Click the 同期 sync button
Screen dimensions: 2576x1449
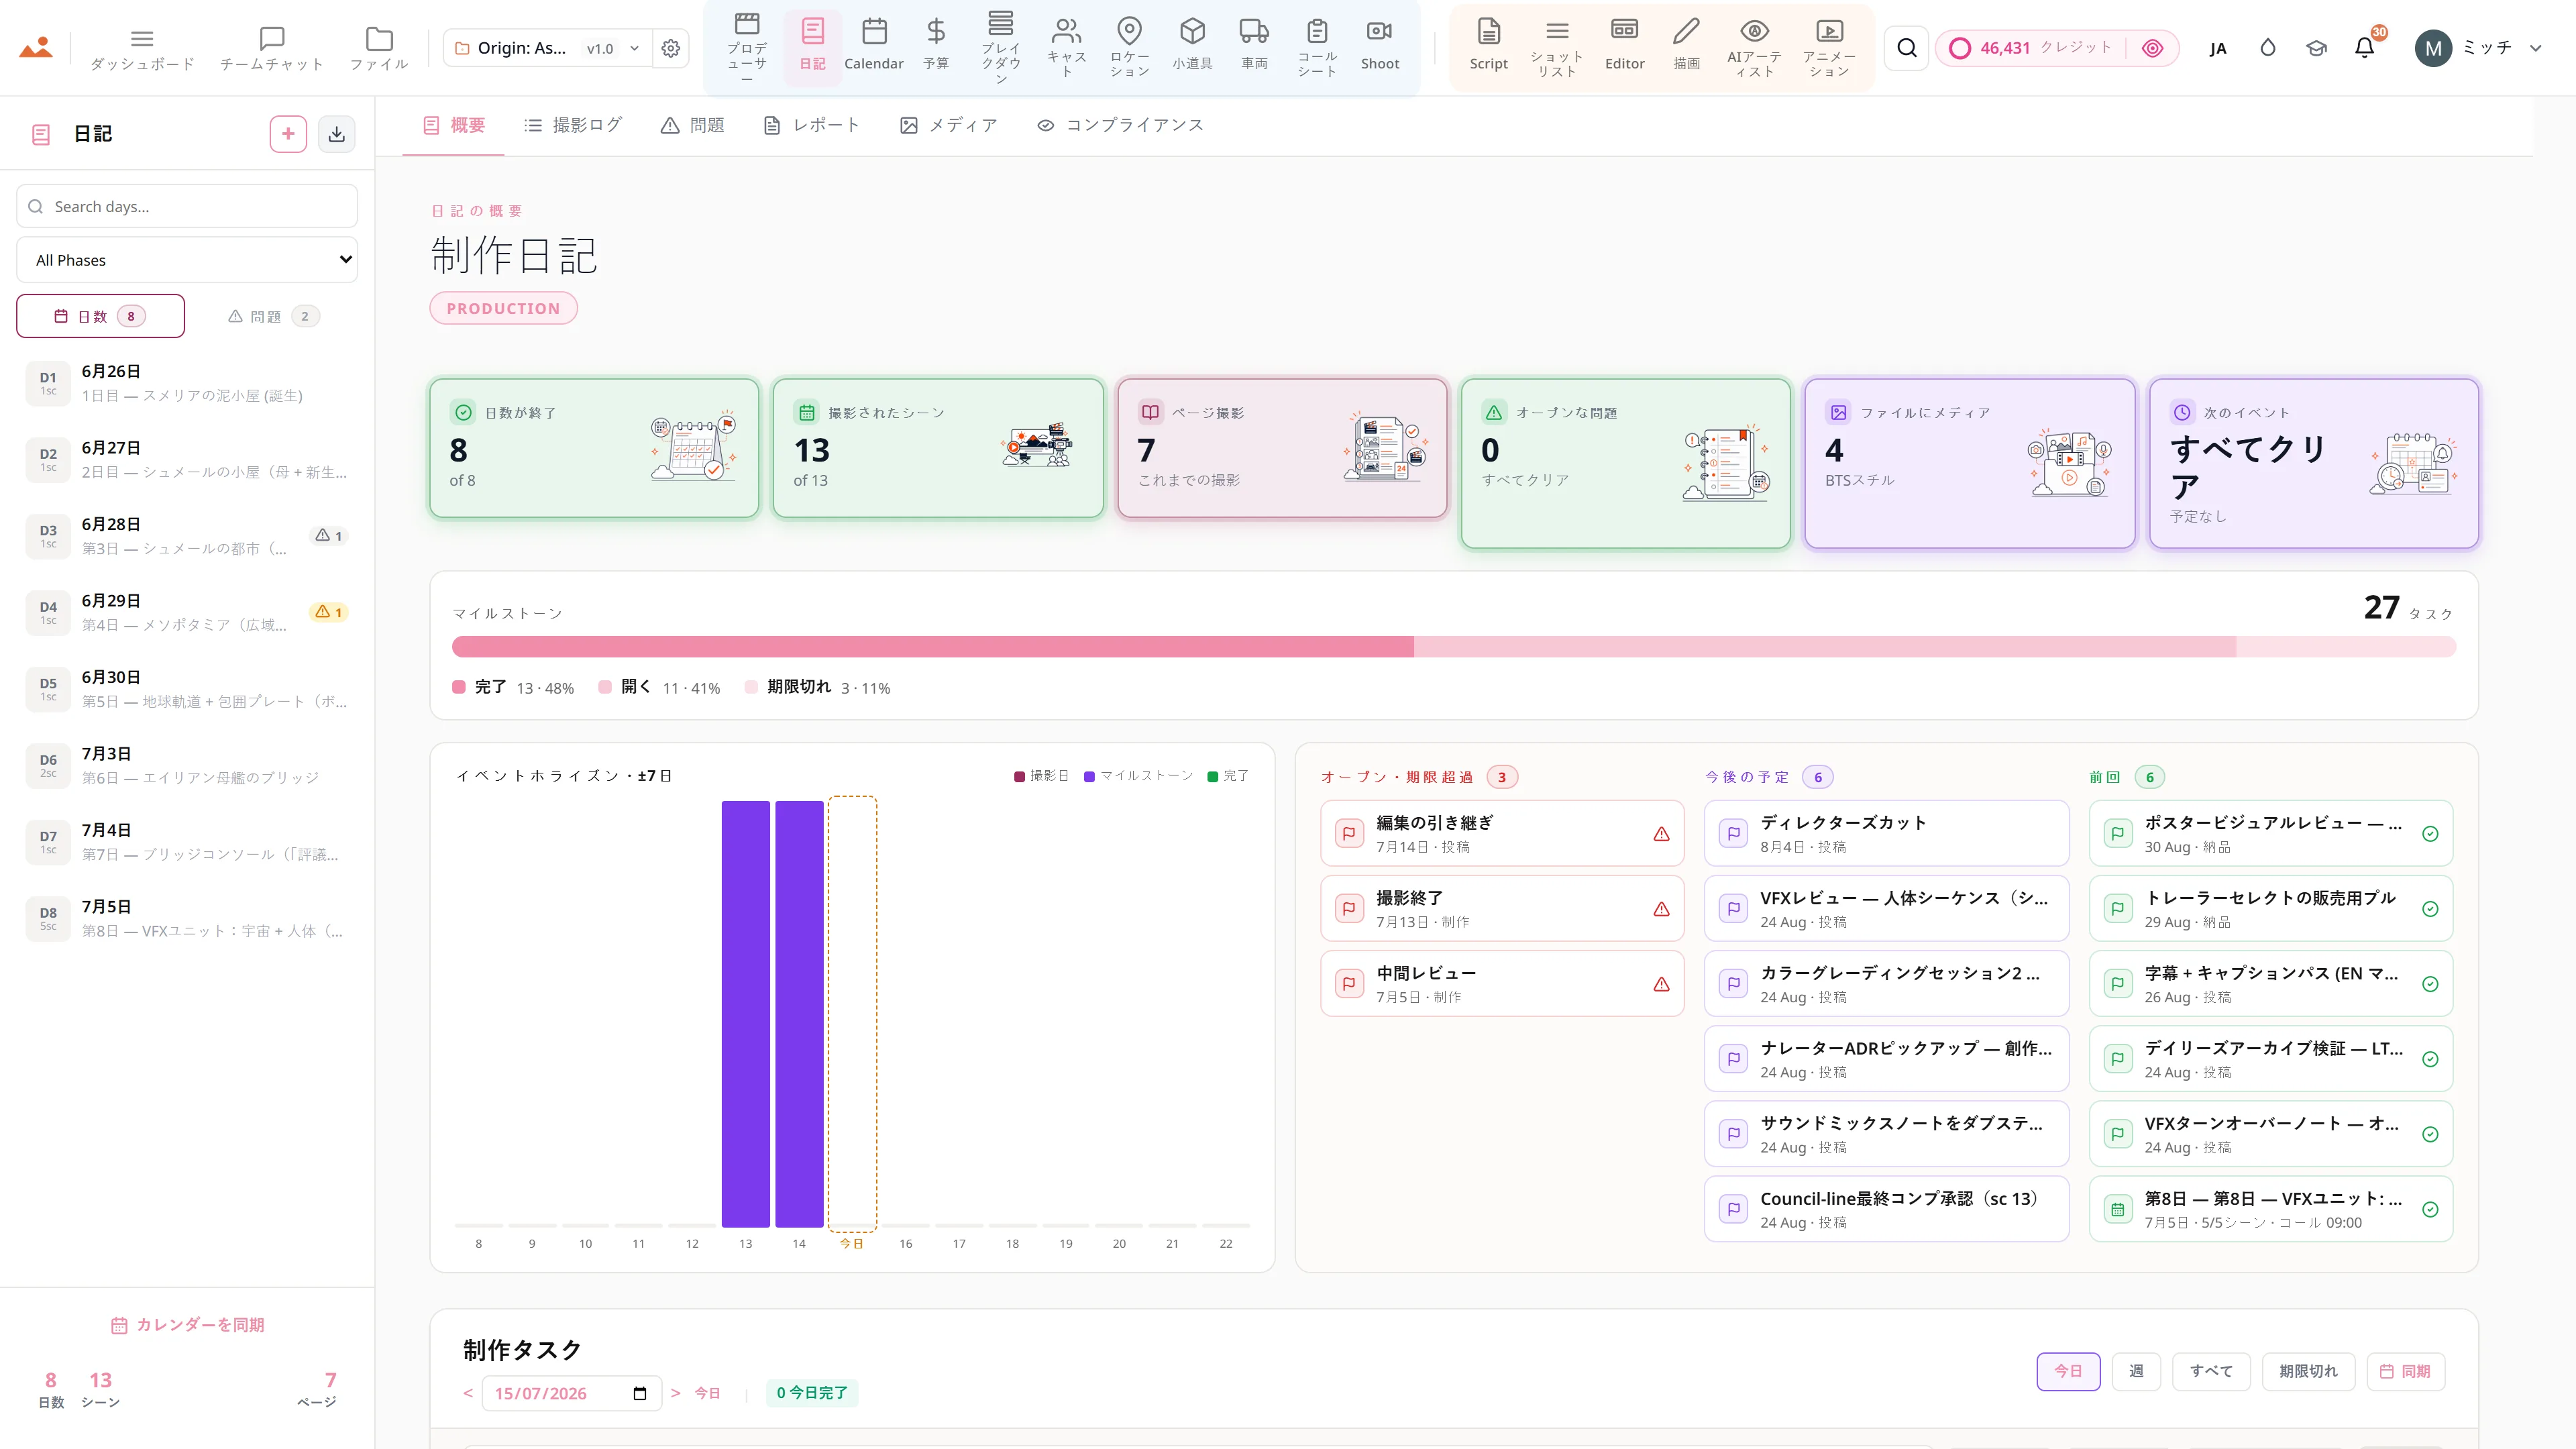tap(2406, 1371)
